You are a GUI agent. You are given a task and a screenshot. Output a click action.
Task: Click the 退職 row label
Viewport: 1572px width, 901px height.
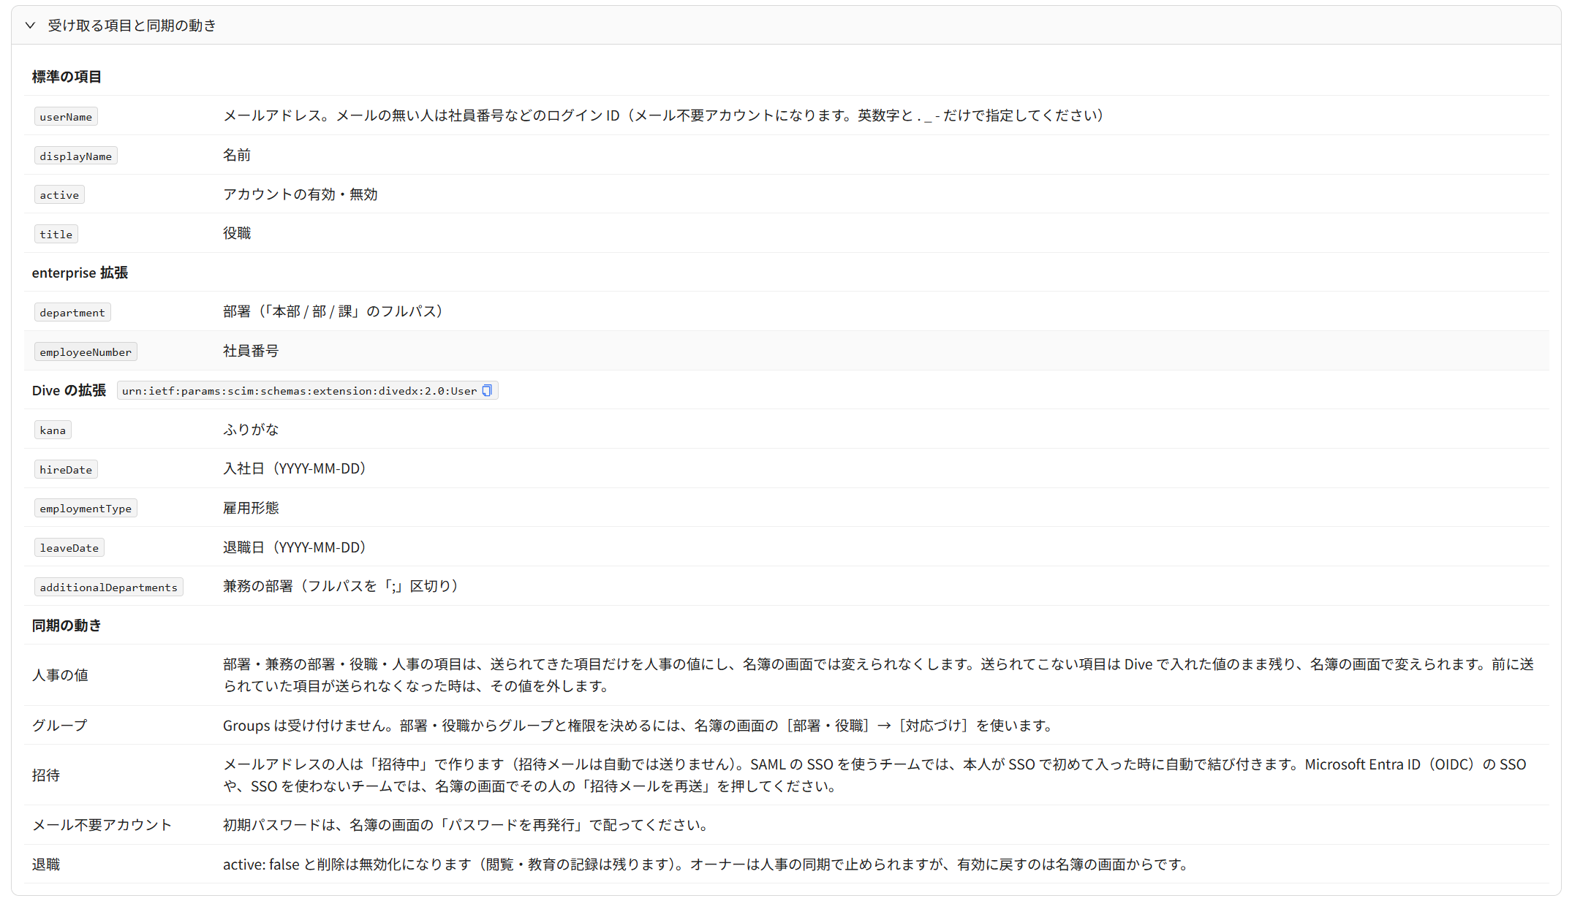45,864
